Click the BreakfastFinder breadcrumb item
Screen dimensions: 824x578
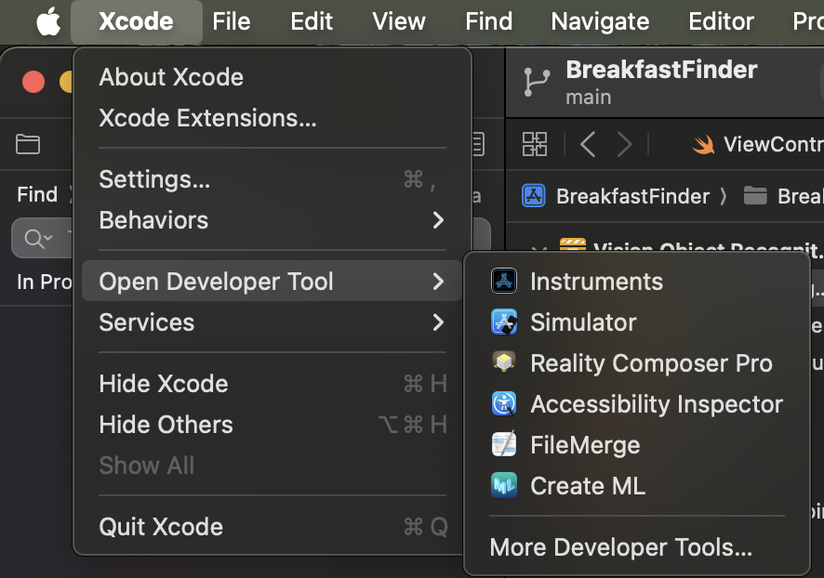(x=631, y=196)
